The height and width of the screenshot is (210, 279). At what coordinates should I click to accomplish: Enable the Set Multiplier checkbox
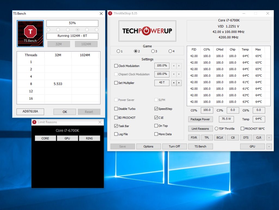pyautogui.click(x=116, y=83)
